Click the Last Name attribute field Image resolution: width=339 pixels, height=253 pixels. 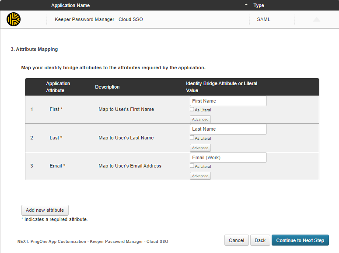point(228,129)
